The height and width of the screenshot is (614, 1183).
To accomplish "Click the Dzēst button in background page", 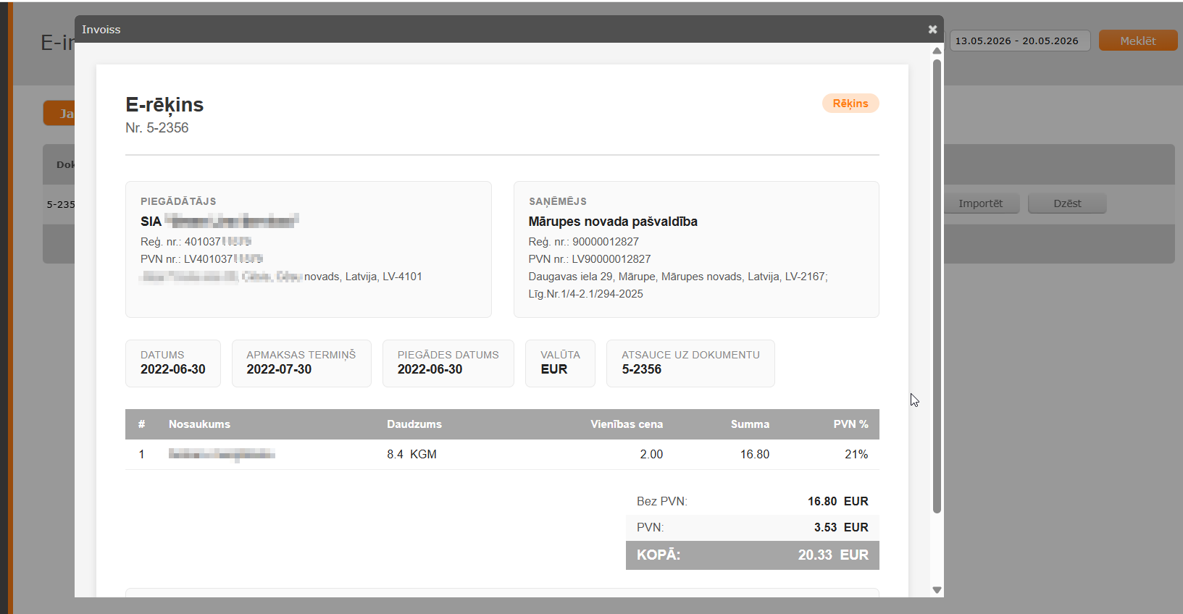I will [1067, 203].
